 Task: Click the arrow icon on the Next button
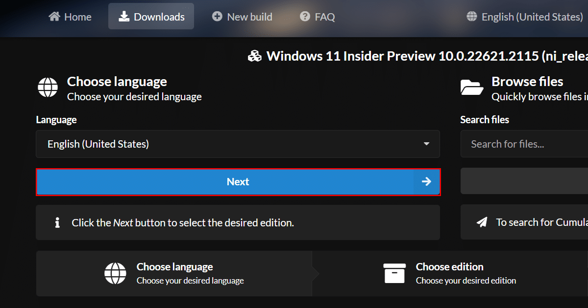point(426,182)
